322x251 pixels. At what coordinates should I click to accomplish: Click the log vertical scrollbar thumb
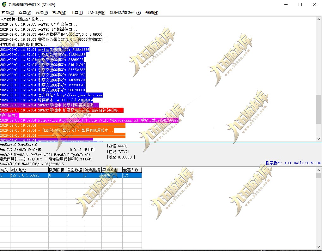tap(319, 109)
